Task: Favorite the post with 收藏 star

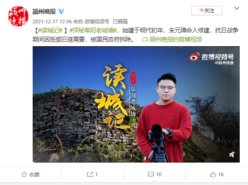Action: [30, 174]
